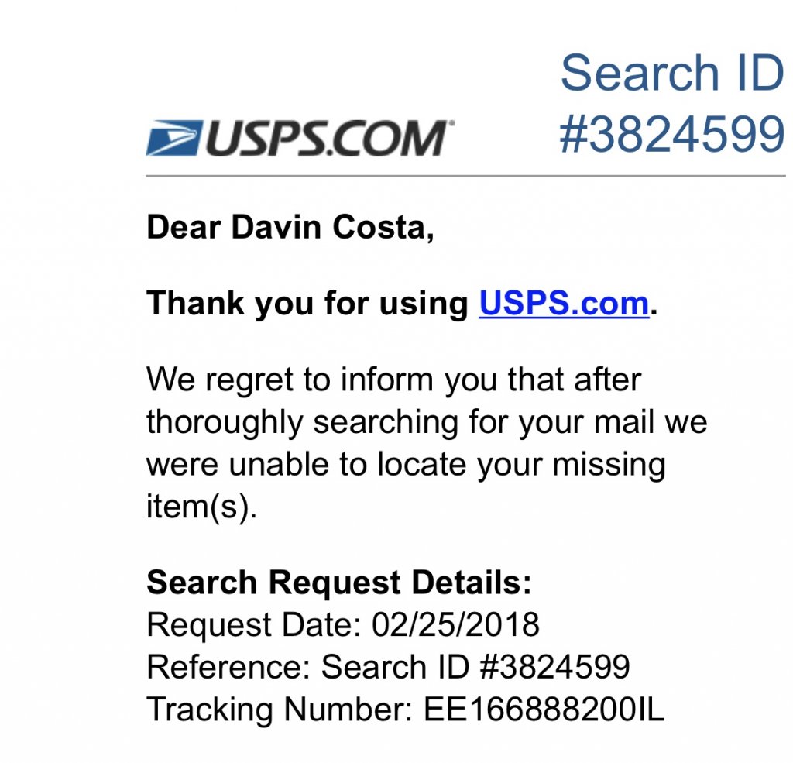Click the Search Request Details heading

(339, 583)
